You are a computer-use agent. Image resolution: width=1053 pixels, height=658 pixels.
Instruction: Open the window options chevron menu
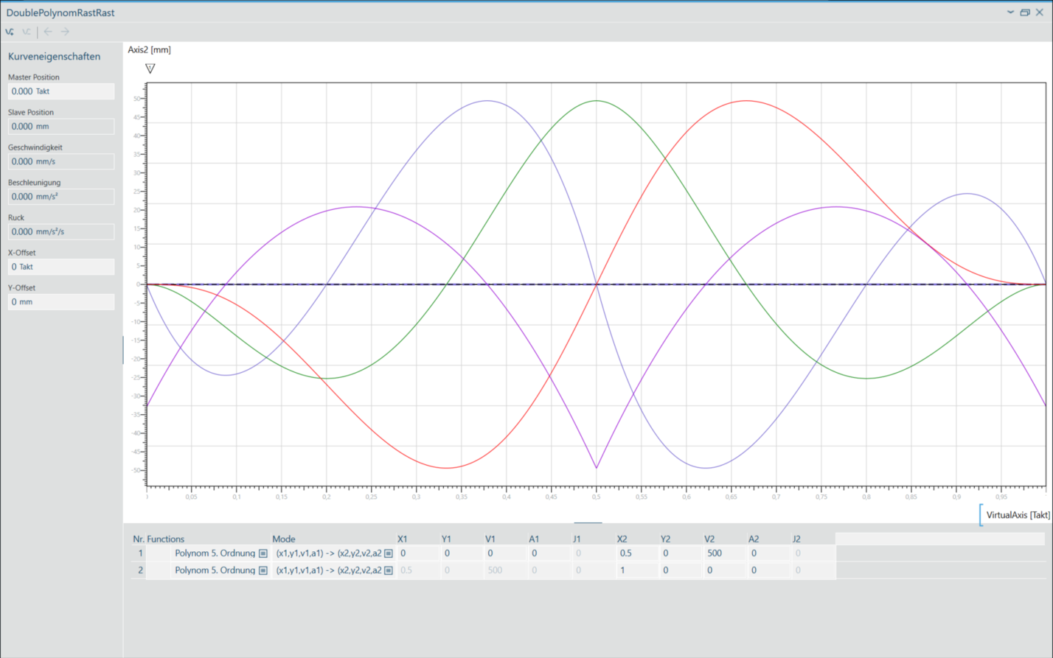click(x=1010, y=13)
